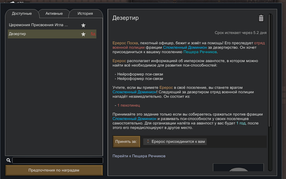286x179 pixels.
Task: Click the pawn icon in the reward box
Action: click(x=148, y=142)
